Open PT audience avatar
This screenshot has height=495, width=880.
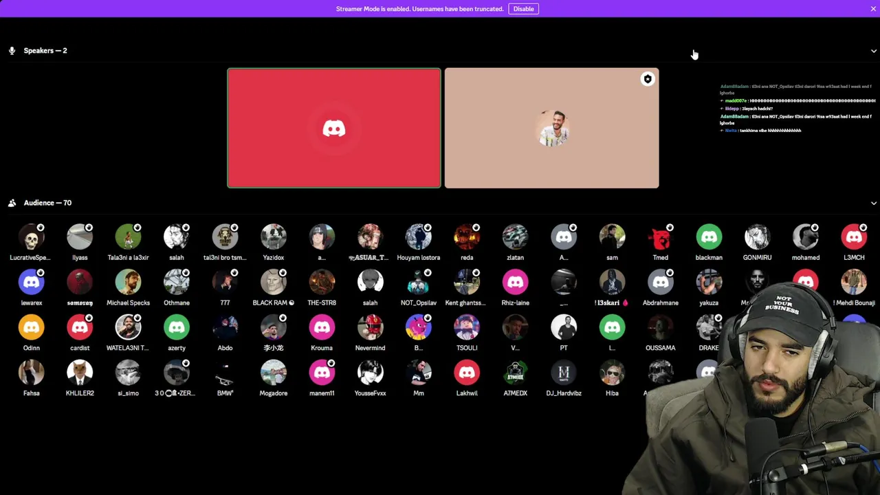[564, 328]
